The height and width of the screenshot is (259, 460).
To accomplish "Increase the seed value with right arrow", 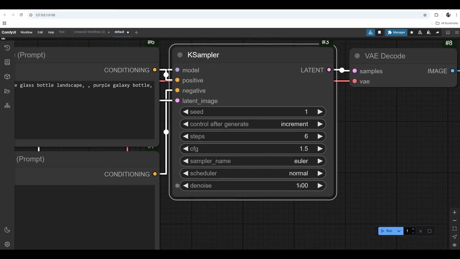I will [x=320, y=112].
